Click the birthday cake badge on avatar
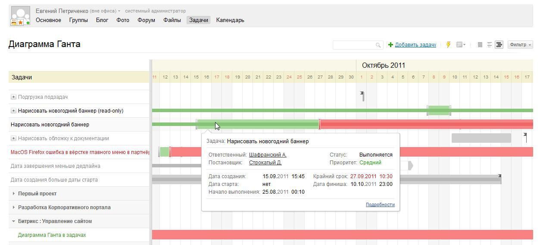540x245 pixels. coord(14,22)
